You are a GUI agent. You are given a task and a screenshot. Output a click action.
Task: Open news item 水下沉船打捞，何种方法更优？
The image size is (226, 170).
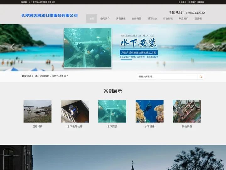tap(51, 76)
